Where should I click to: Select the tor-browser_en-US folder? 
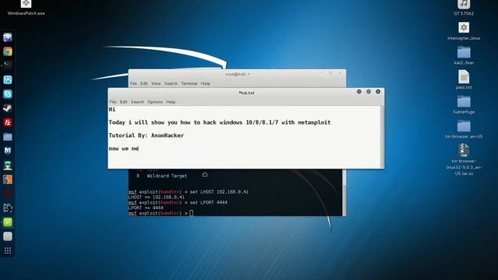464,130
